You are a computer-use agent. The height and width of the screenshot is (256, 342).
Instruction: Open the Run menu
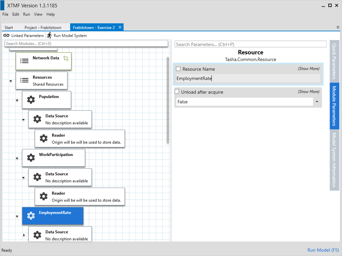[26, 14]
